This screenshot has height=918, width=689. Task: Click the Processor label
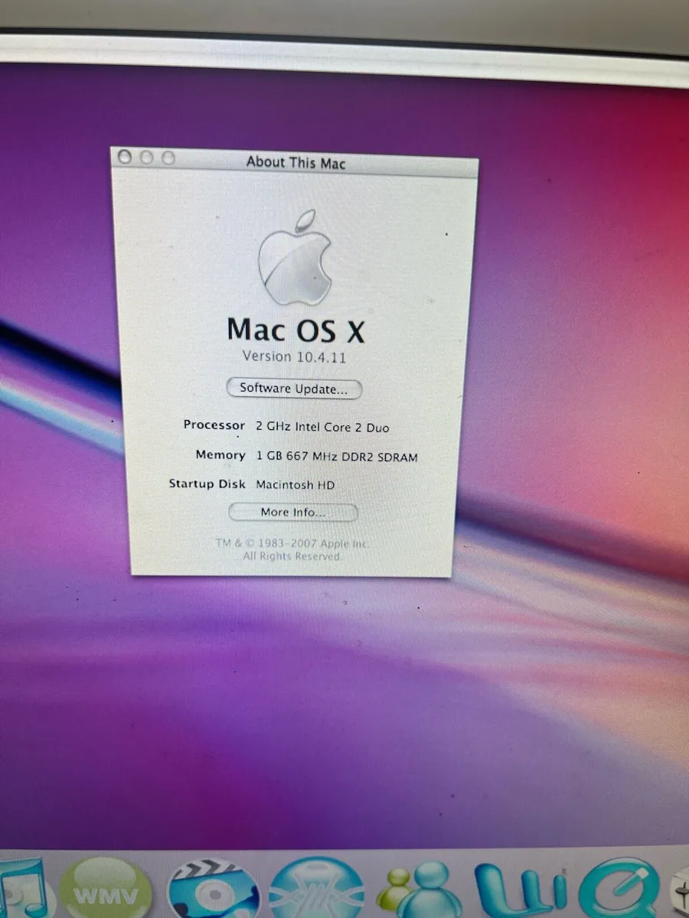pyautogui.click(x=214, y=425)
